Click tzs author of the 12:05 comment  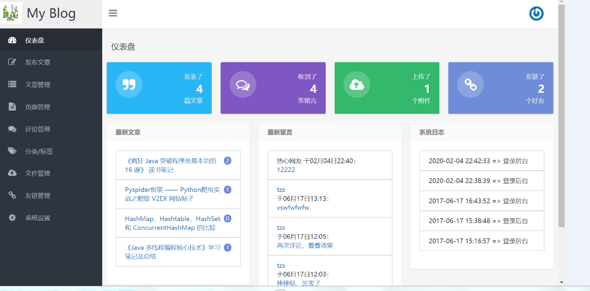281,228
